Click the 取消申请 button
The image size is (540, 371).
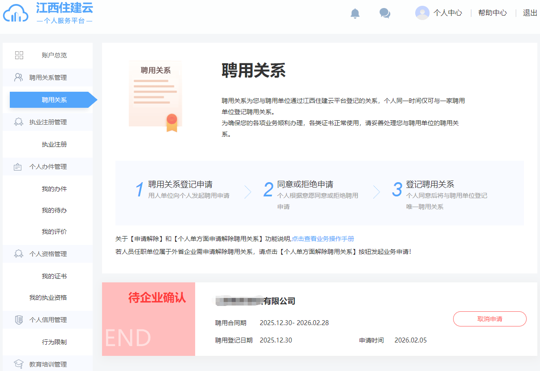point(489,319)
